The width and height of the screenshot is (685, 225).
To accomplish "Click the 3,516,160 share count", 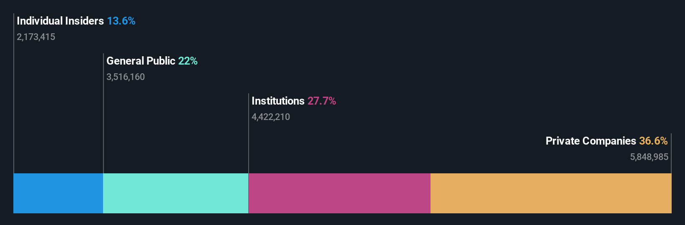I will coord(126,77).
